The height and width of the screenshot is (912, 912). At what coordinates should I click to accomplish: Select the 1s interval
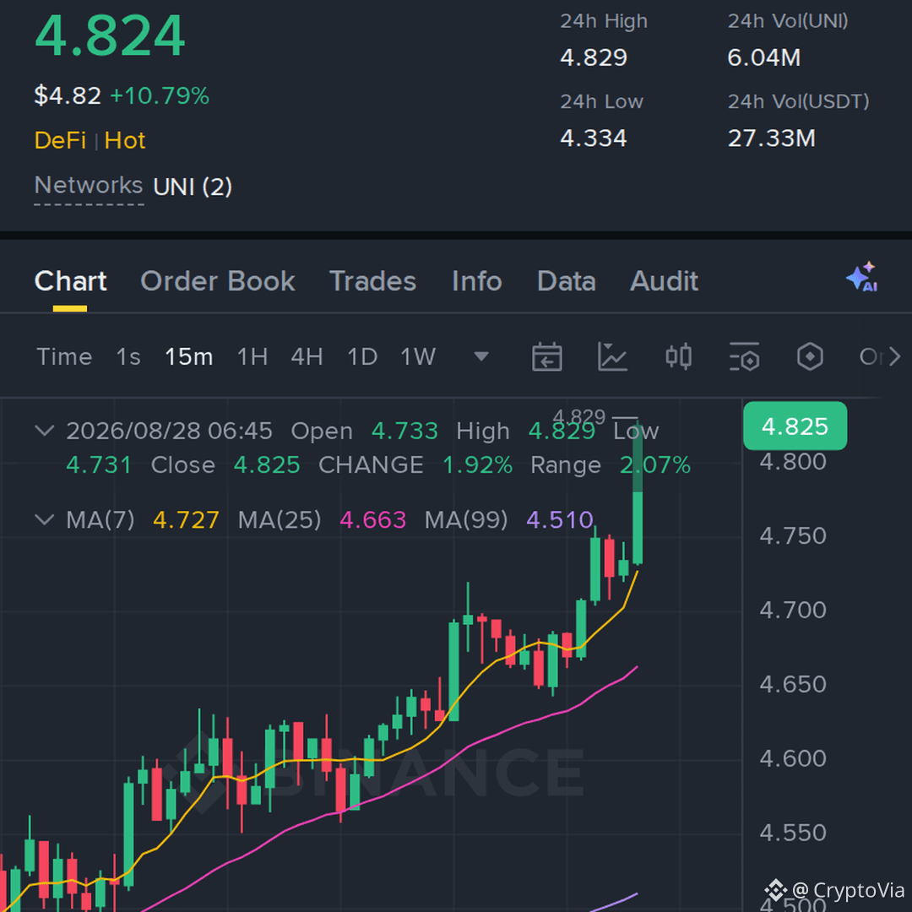(x=128, y=356)
